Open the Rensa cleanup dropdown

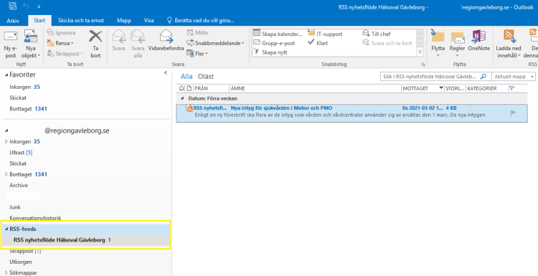coord(60,43)
